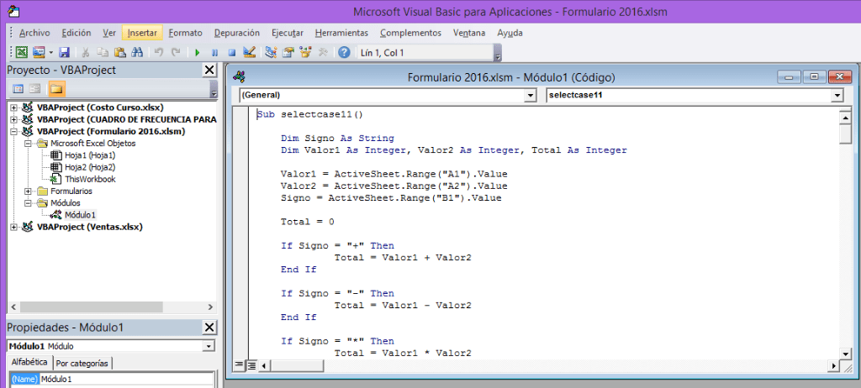Open the Complementos menu
The height and width of the screenshot is (388, 861).
coord(410,33)
